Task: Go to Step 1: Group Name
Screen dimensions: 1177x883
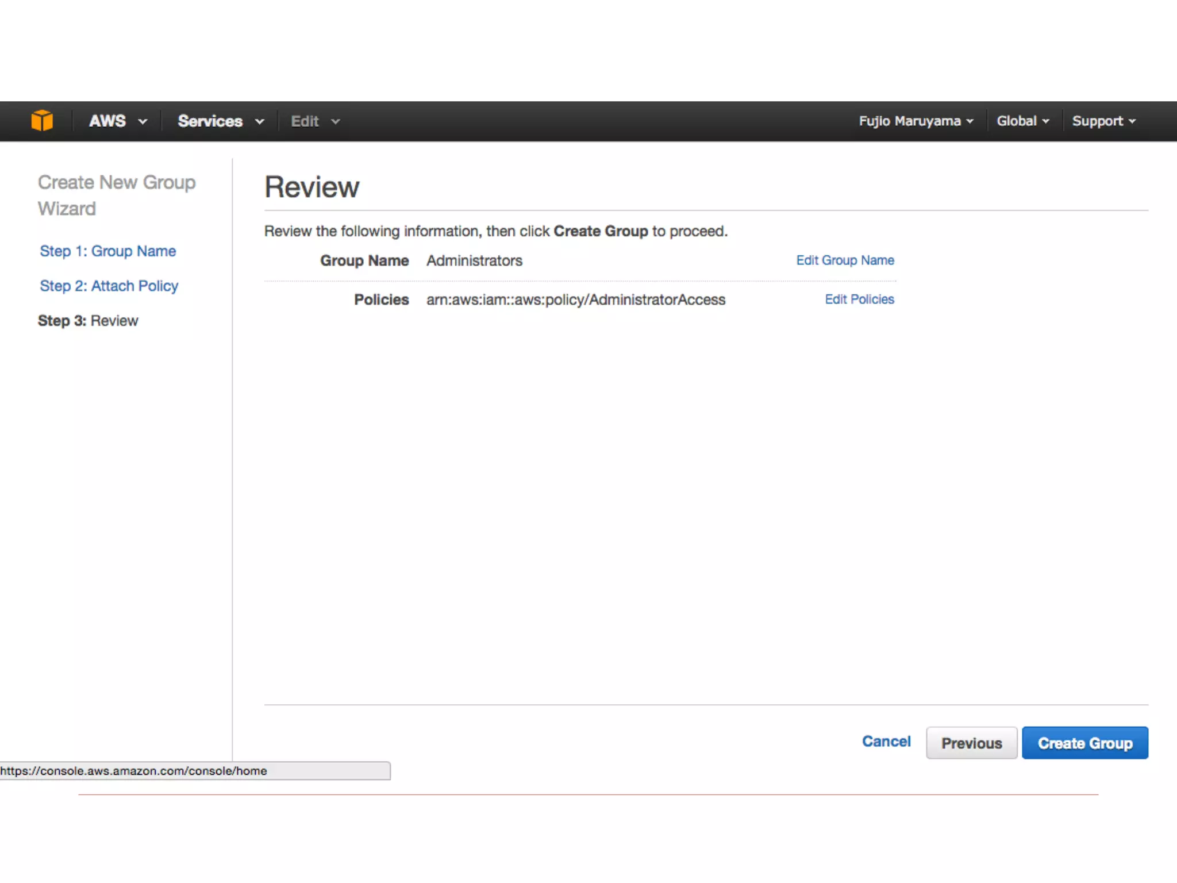Action: click(x=107, y=251)
